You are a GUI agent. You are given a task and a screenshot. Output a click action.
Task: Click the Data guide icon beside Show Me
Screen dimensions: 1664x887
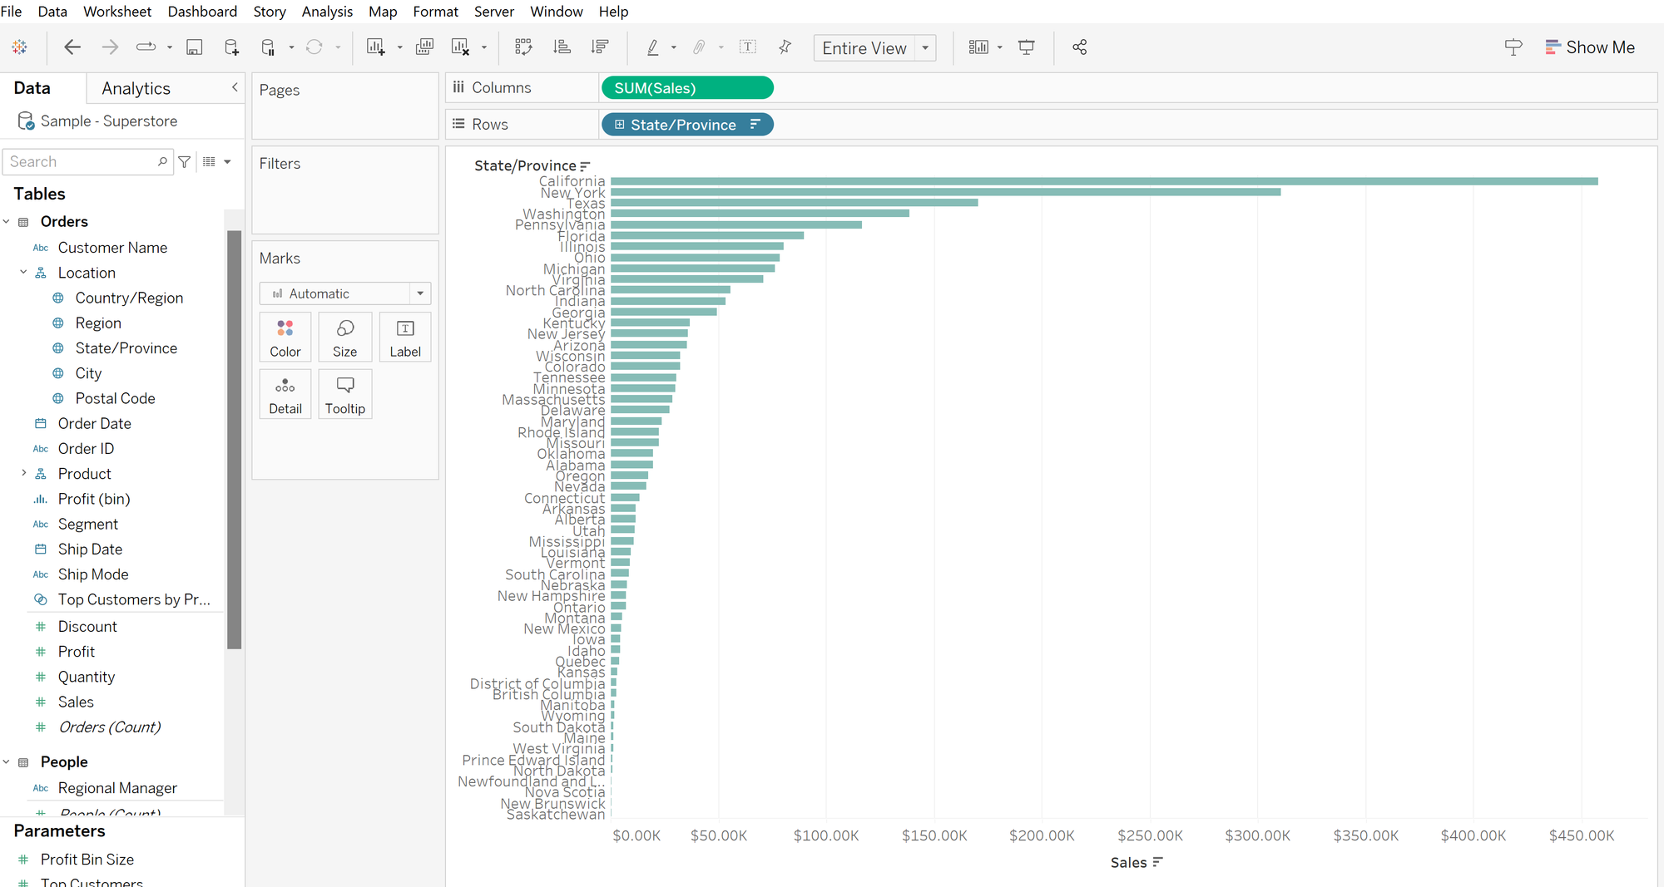[1513, 47]
